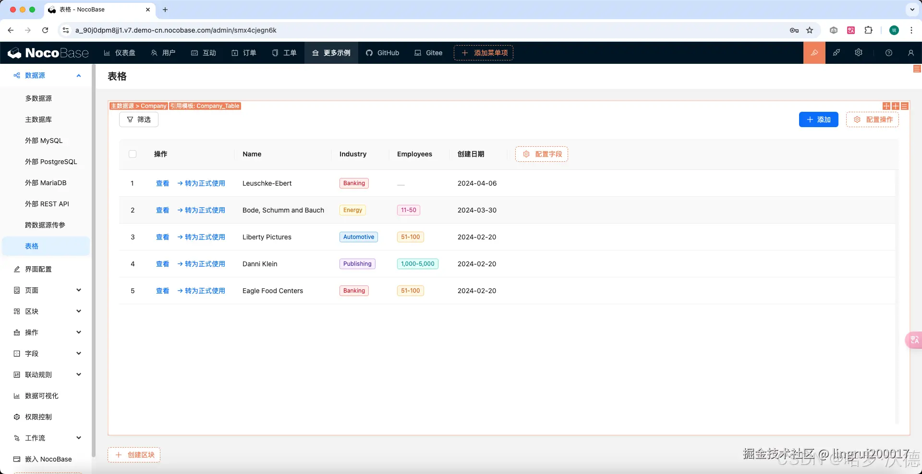Screen dimensions: 922x474
Task: Close the 表格 - NocoBase tab
Action: tap(148, 10)
